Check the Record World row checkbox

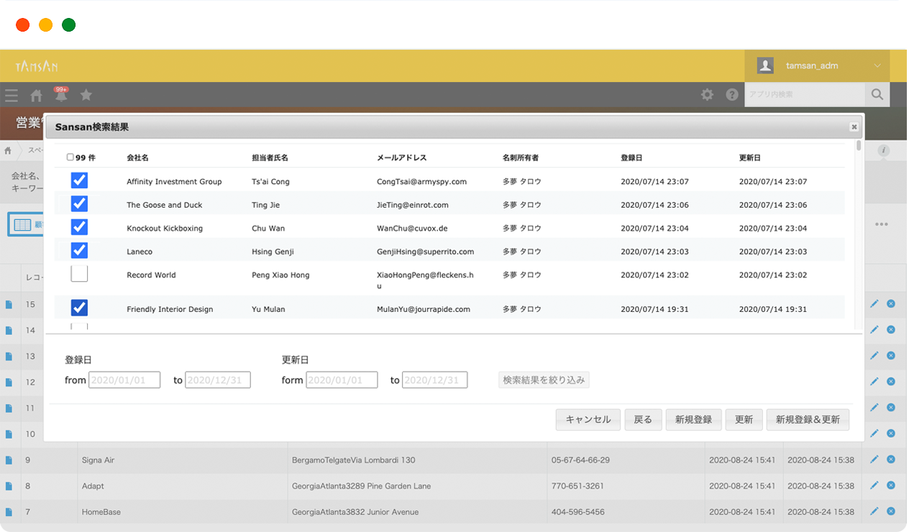click(79, 274)
